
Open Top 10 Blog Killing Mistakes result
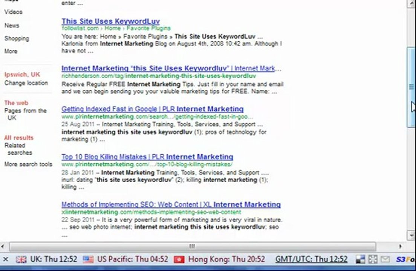click(147, 157)
